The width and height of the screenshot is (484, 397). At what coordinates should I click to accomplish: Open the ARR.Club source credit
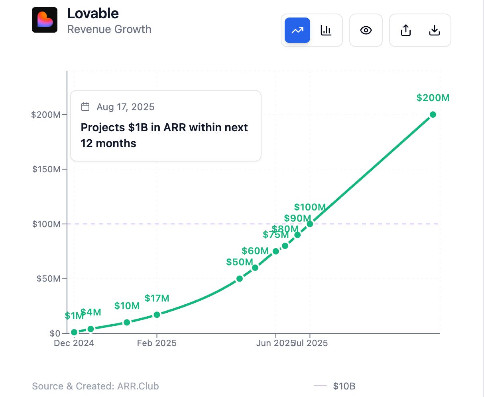click(x=95, y=386)
